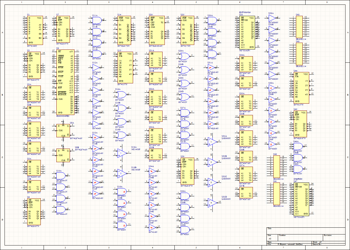
Task: Select the U43 SRAM2114 memory block
Action: coord(299,53)
